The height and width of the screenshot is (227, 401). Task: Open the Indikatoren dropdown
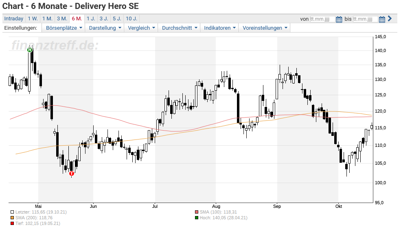(219, 28)
